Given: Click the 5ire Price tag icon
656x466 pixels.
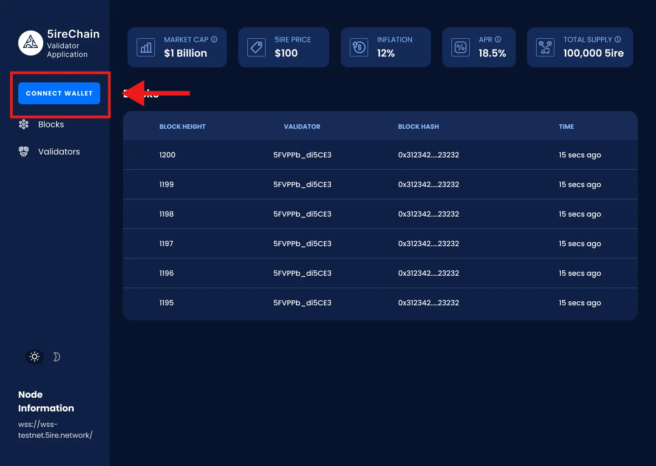Looking at the screenshot, I should pos(256,47).
